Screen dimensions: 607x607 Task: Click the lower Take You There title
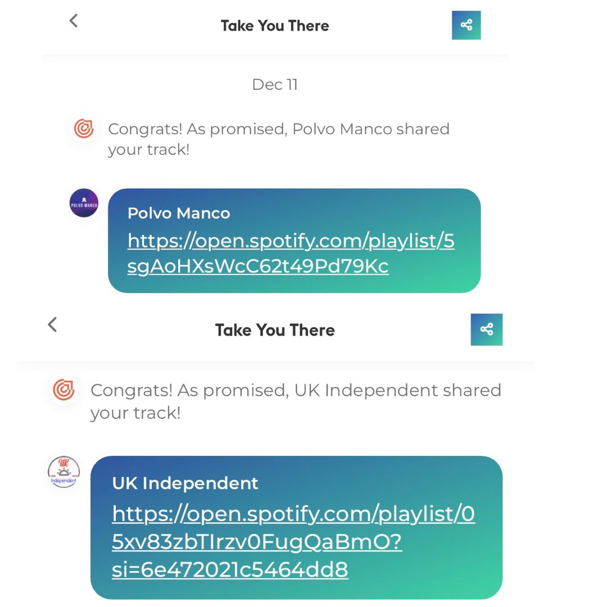point(275,330)
